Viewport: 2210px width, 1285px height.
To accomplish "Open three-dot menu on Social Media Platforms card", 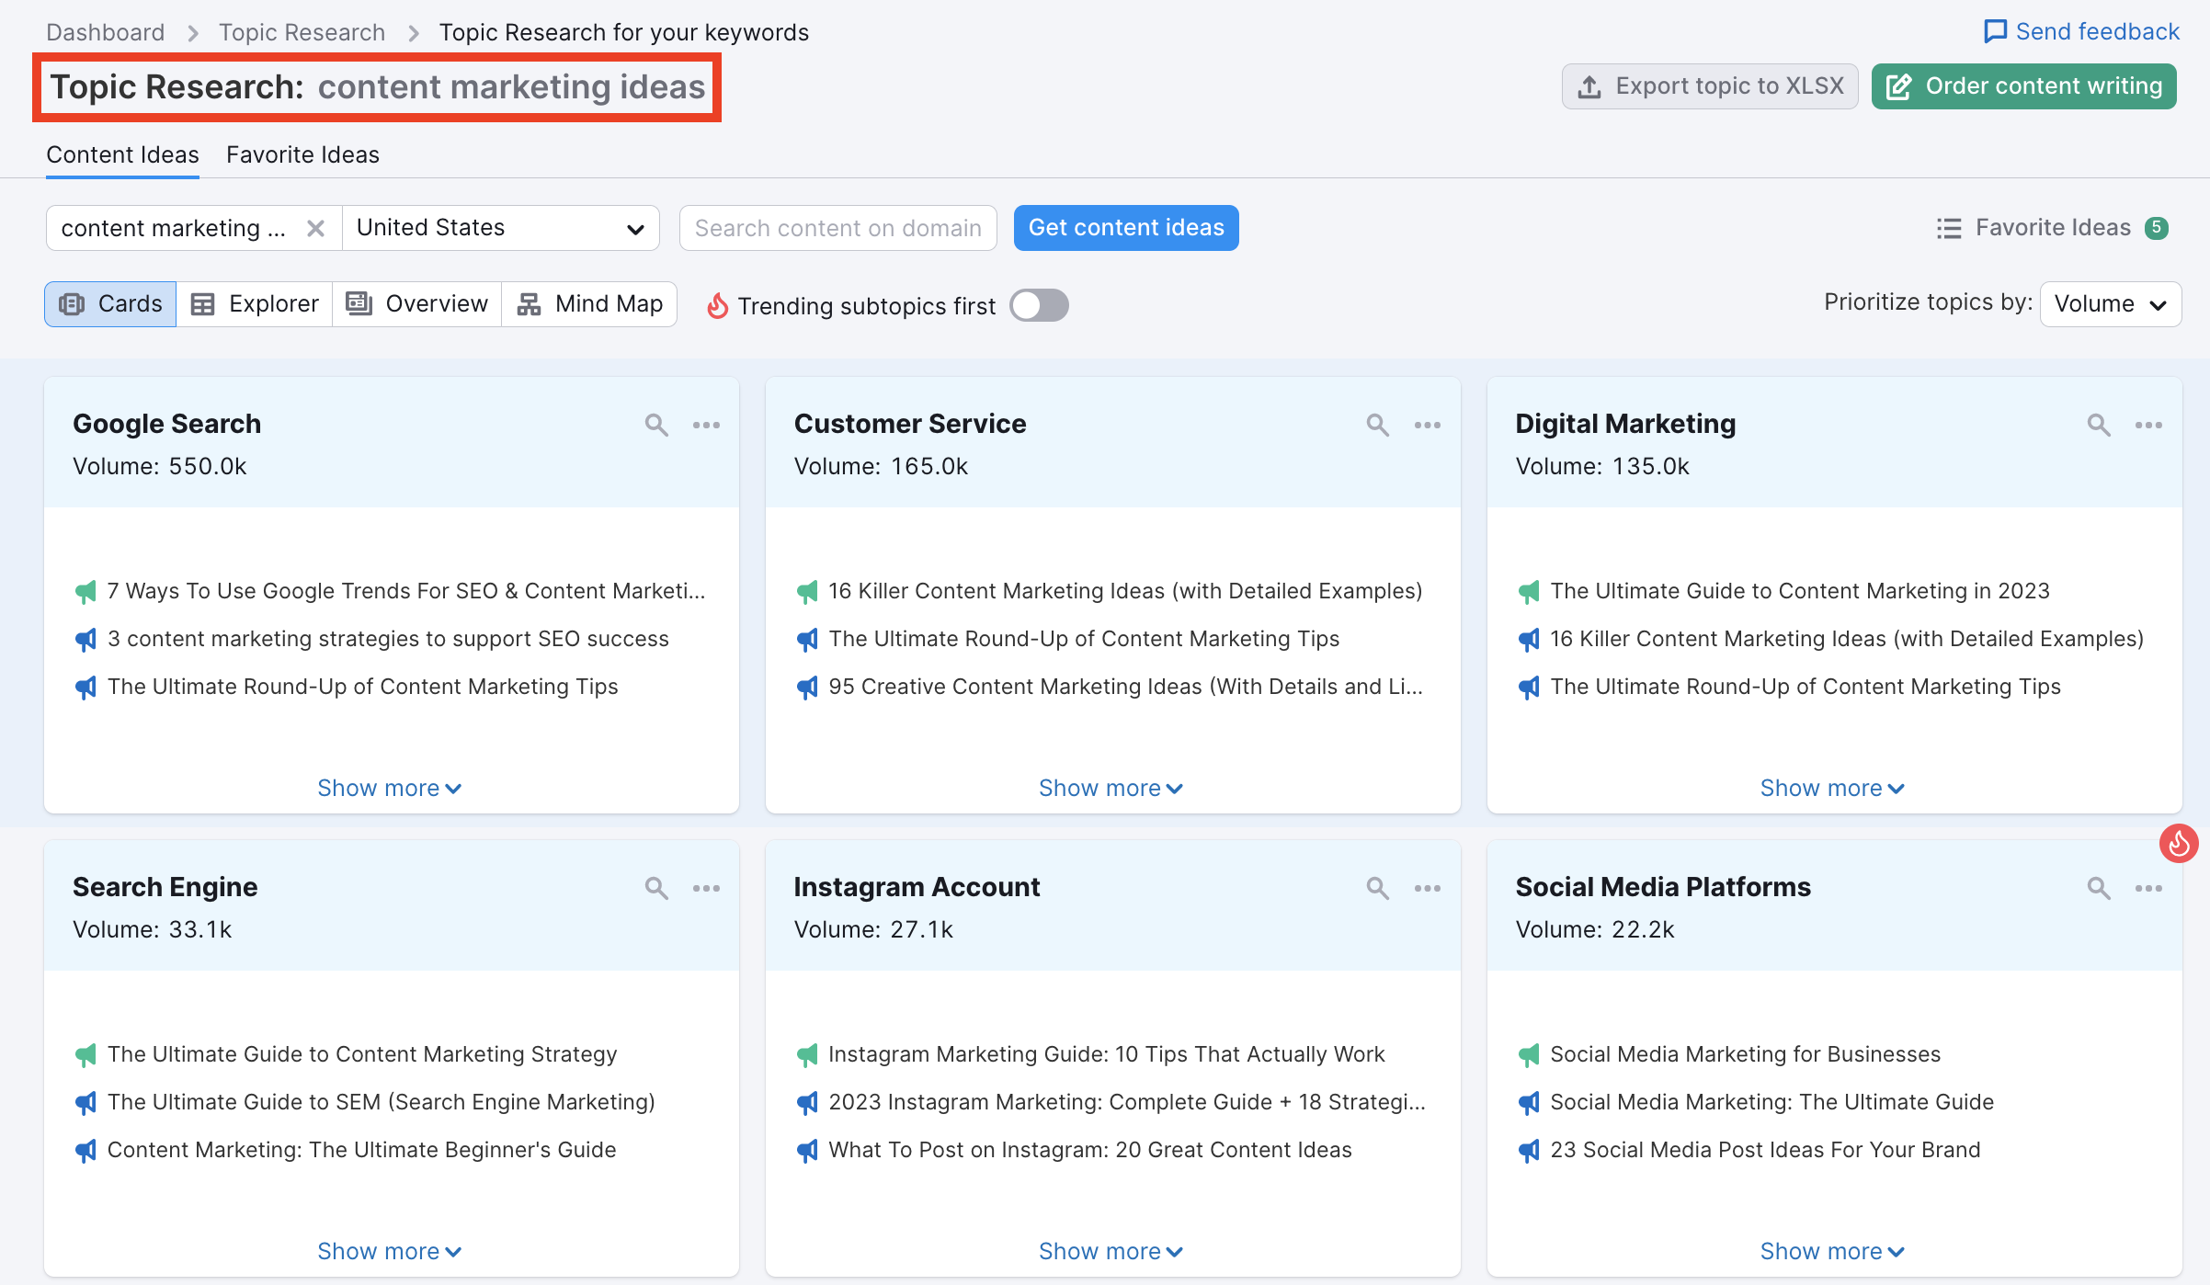I will 2148,888.
